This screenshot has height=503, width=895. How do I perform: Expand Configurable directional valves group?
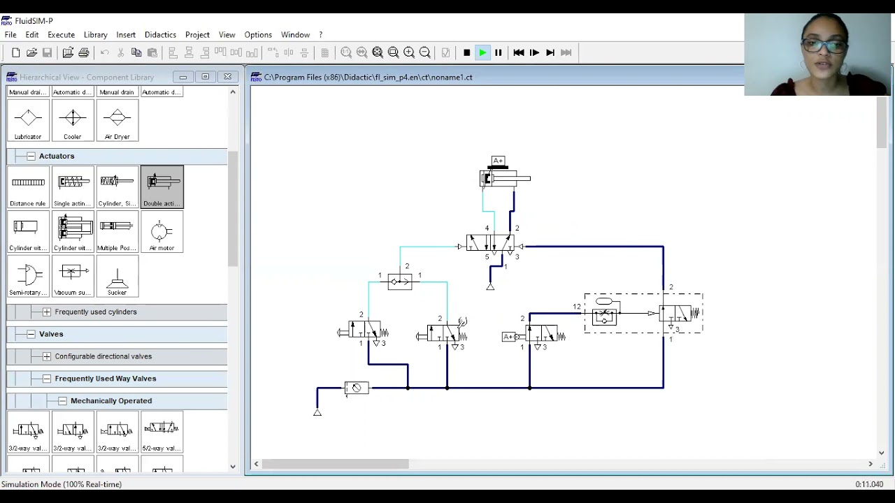click(x=46, y=356)
